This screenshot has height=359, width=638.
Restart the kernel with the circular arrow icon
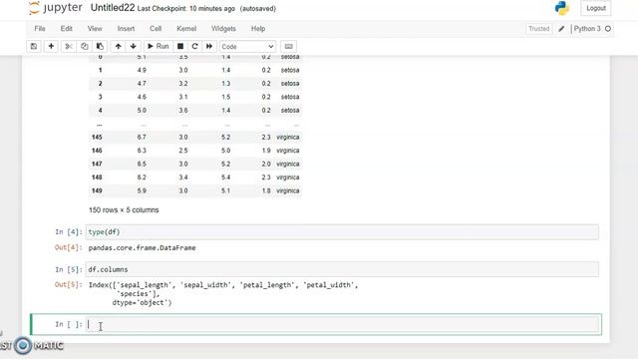point(194,47)
